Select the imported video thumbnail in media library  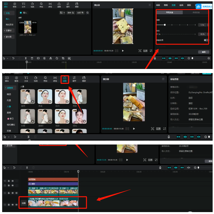(x=27, y=27)
